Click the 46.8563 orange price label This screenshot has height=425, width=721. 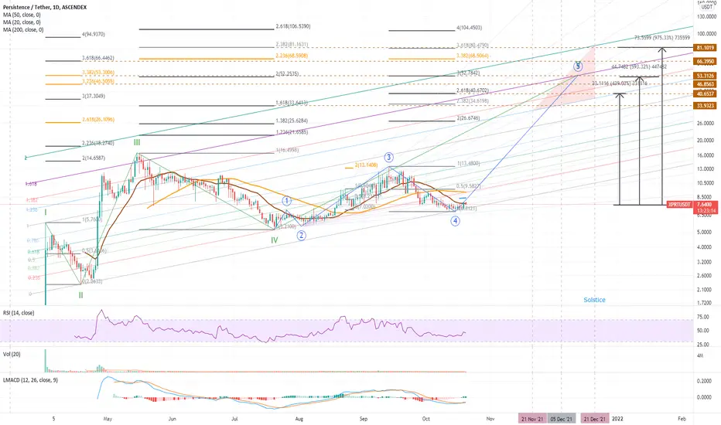706,84
